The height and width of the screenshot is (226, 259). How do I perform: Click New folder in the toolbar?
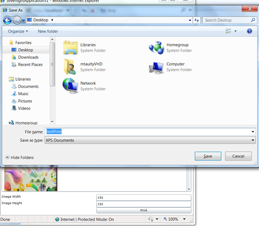tap(48, 32)
